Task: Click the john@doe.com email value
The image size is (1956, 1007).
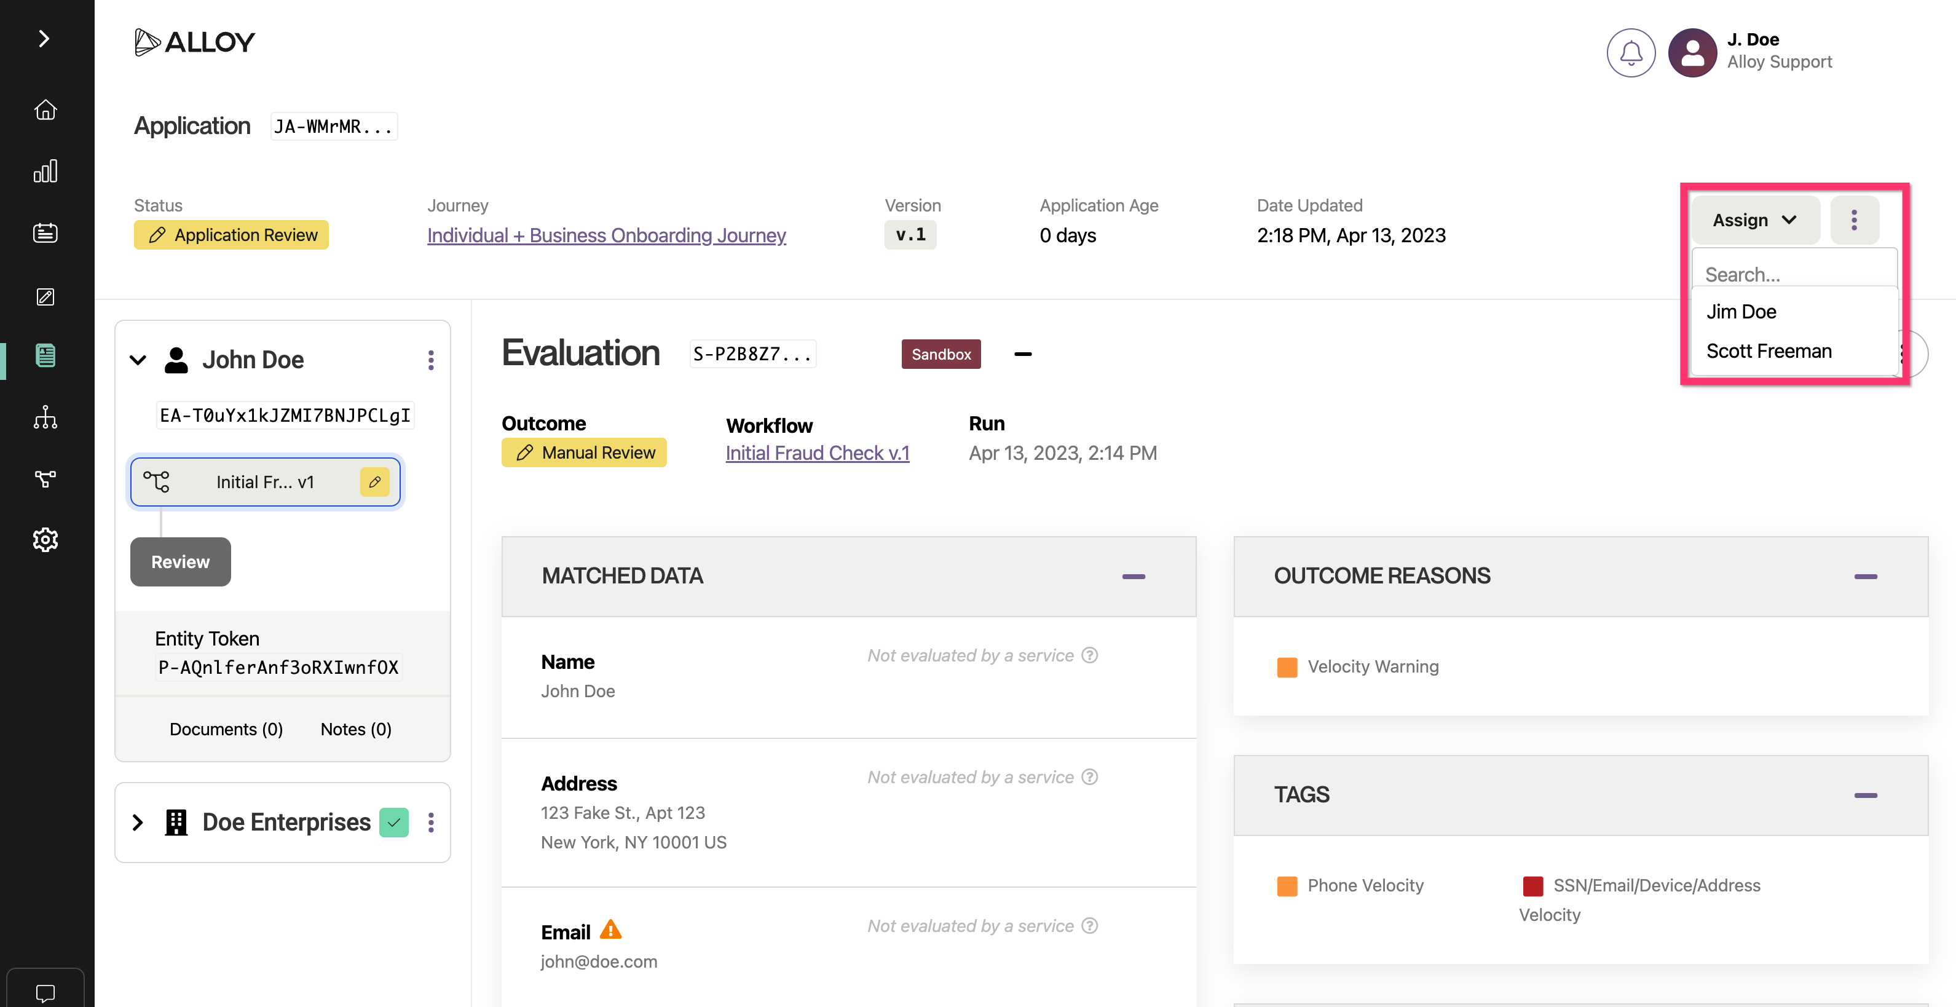Action: pyautogui.click(x=599, y=962)
